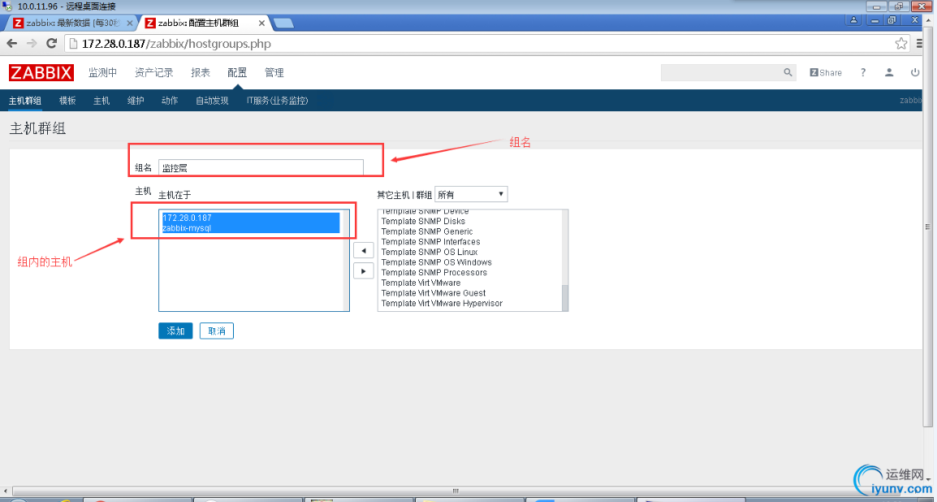Screen dimensions: 937x502
Task: Select Template SNMP OS Linux
Action: pyautogui.click(x=429, y=252)
